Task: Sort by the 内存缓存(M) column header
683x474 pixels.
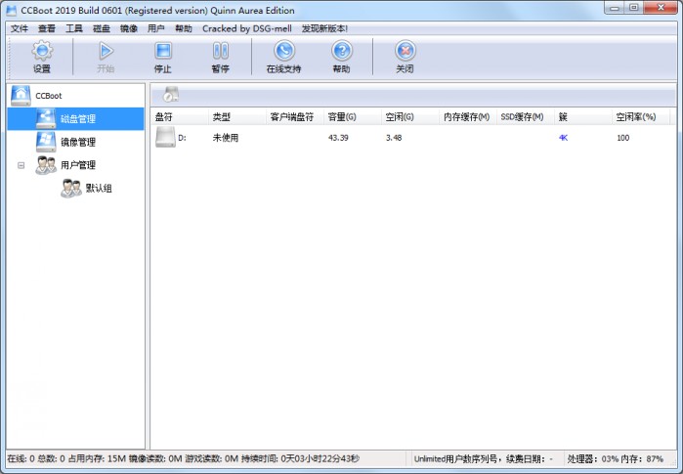Action: point(468,116)
